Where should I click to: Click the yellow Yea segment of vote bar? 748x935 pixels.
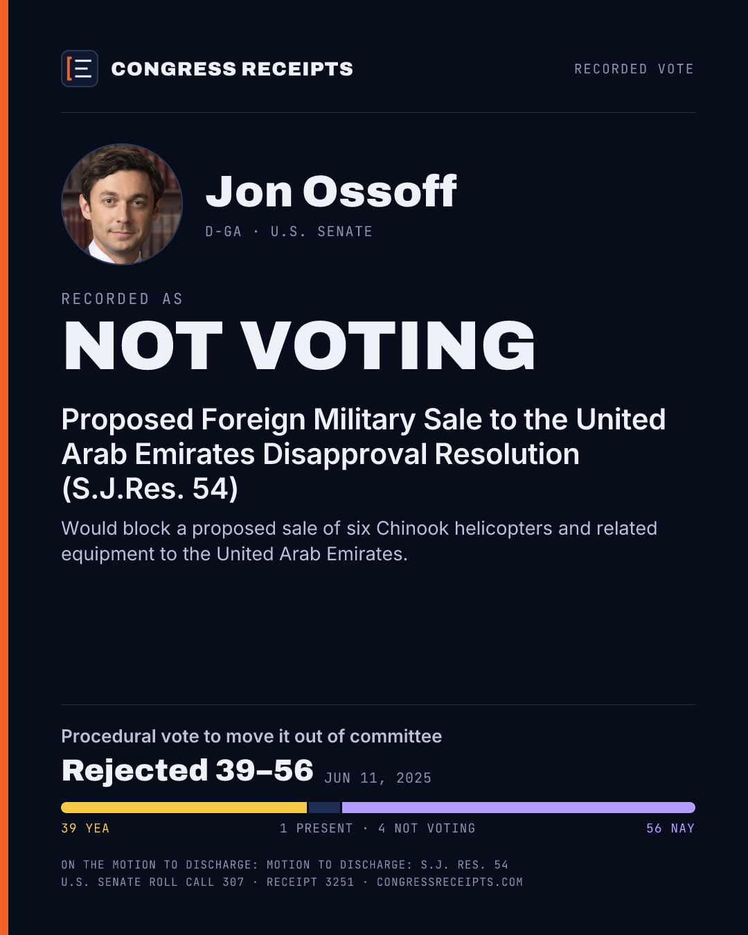(184, 808)
